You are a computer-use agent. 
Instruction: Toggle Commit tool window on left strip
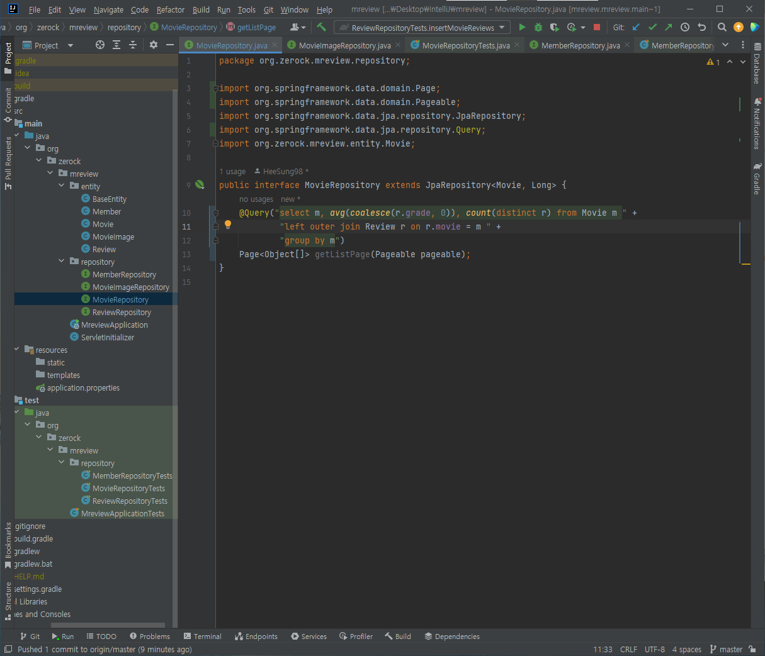click(x=8, y=104)
